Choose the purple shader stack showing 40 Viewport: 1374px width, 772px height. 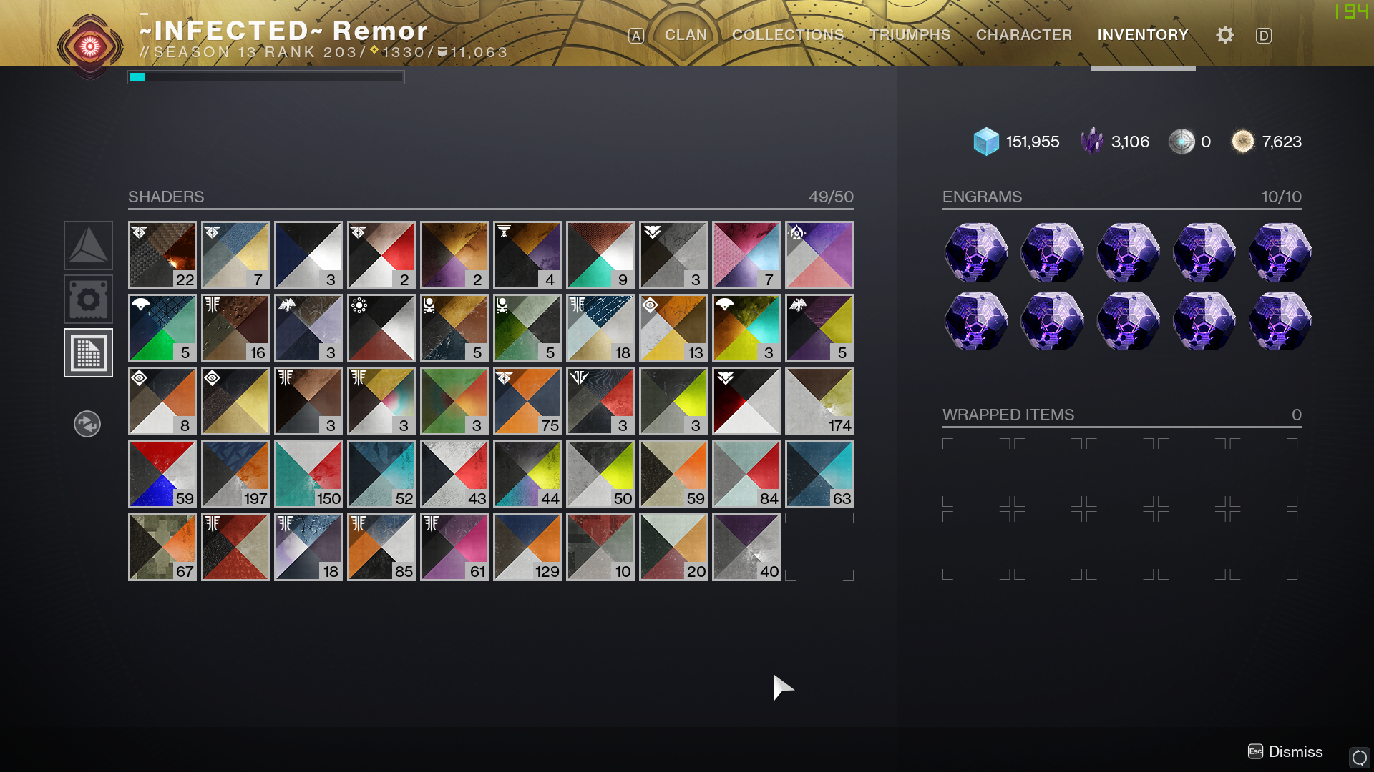tap(746, 547)
